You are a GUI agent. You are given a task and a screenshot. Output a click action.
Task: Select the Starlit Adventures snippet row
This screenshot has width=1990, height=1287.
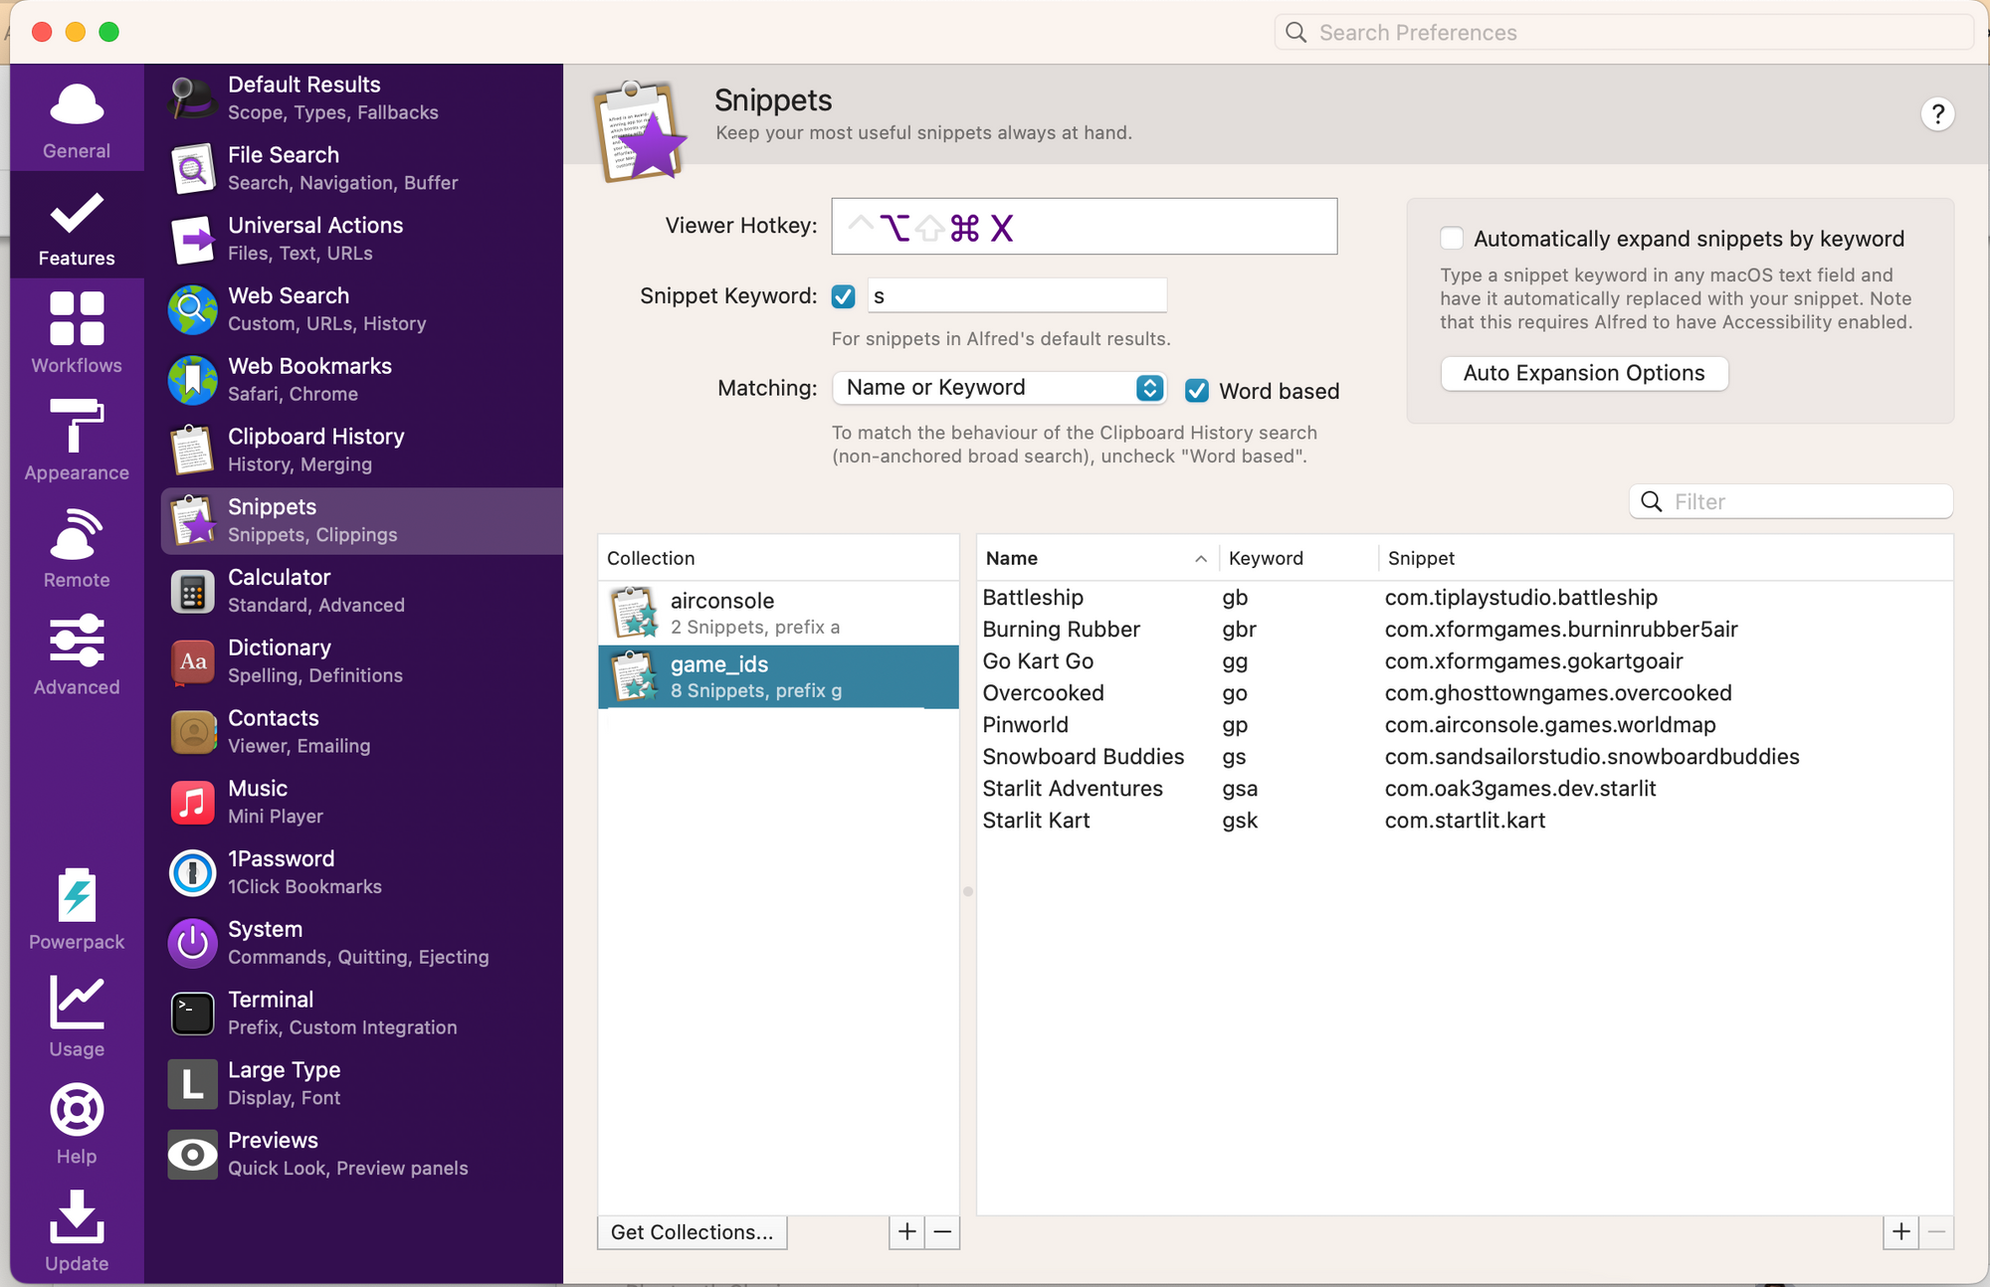[1465, 789]
